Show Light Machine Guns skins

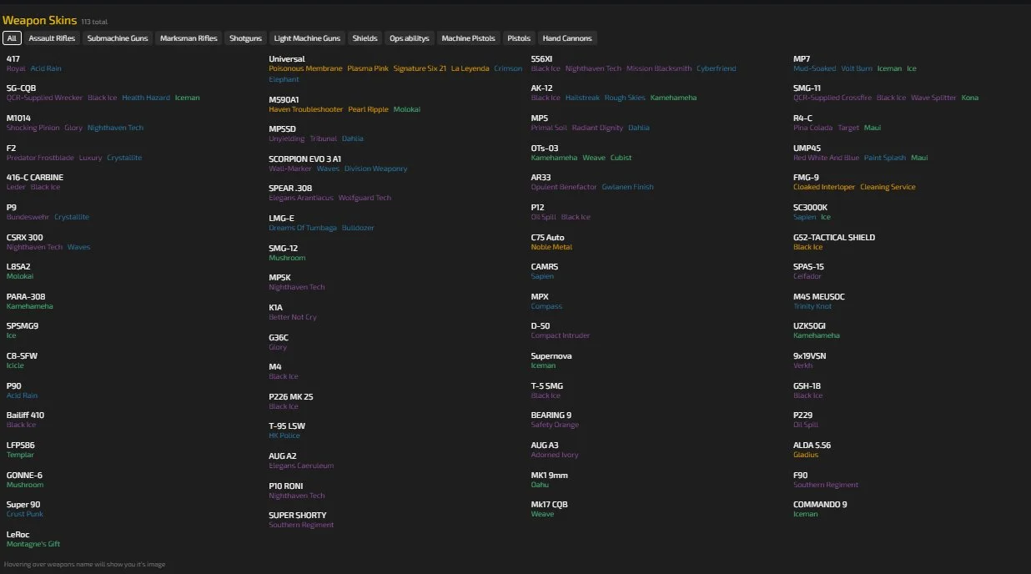click(307, 38)
